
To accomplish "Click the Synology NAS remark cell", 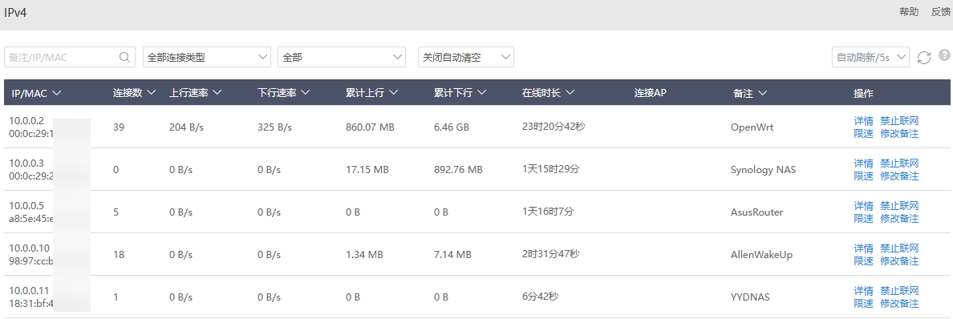I will [x=763, y=170].
